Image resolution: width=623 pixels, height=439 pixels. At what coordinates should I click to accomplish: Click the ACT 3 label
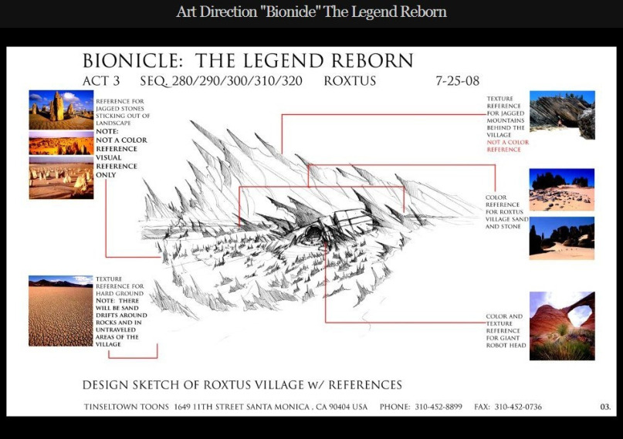[x=101, y=81]
